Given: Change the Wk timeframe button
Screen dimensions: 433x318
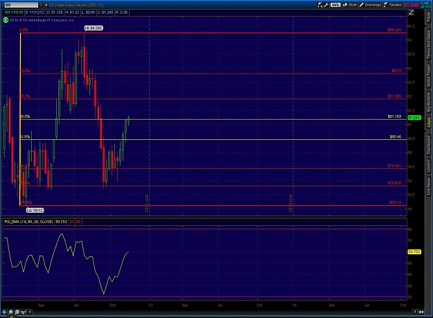Looking at the screenshot, I should click(335, 5).
